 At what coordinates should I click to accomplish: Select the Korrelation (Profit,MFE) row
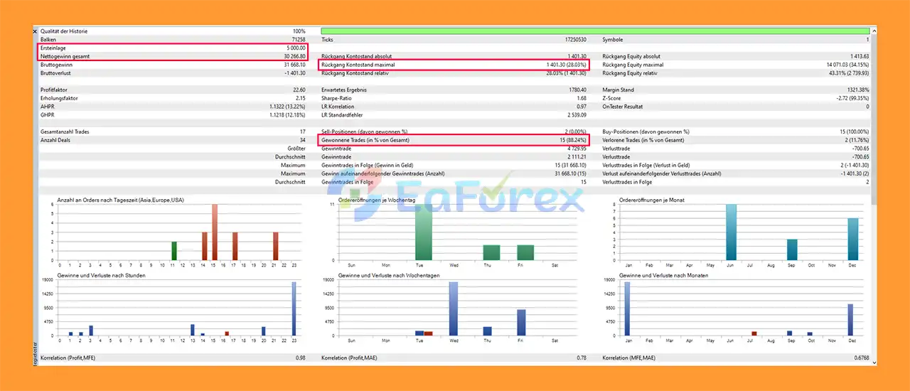(173, 358)
